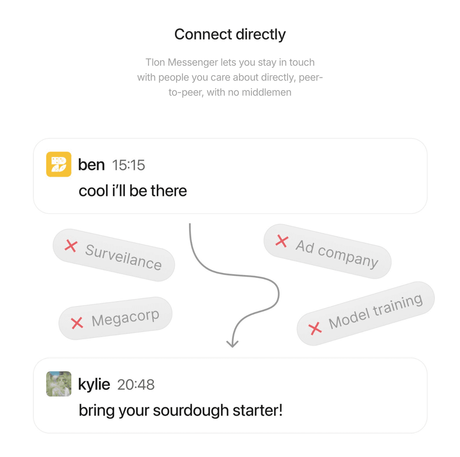Image resolution: width=460 pixels, height=457 pixels.
Task: Click ben's yellow avatar icon
Action: tap(59, 164)
